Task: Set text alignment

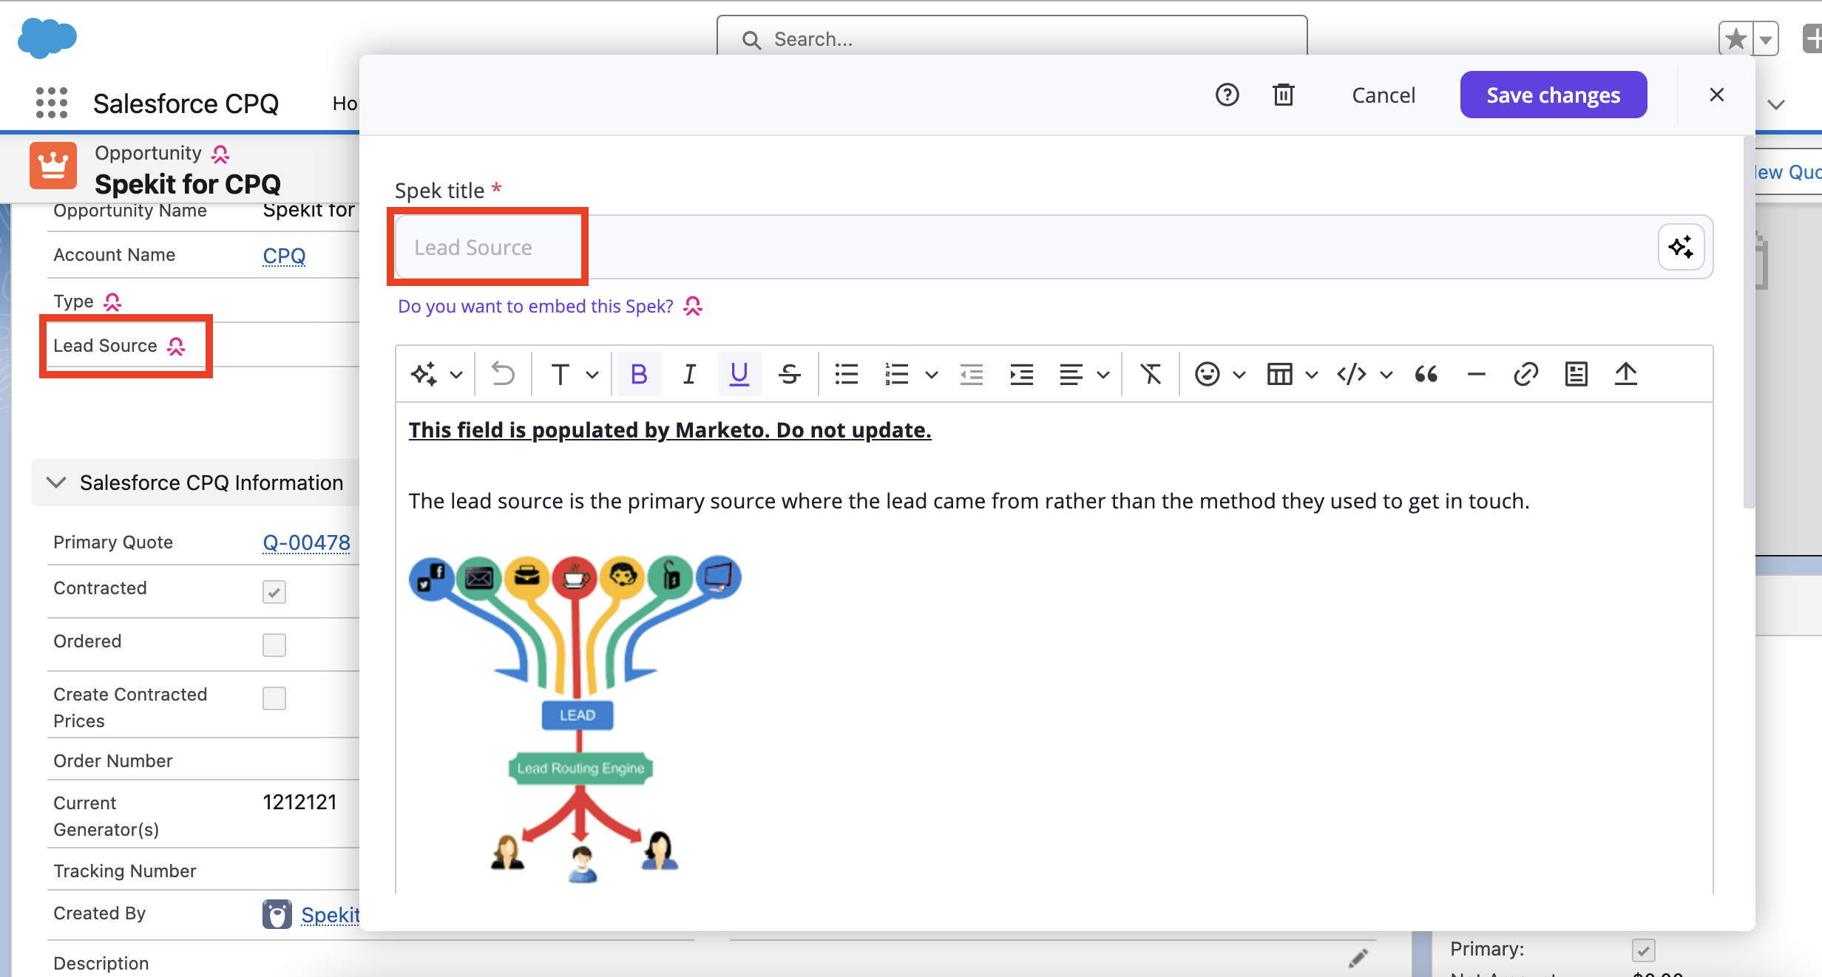Action: point(1071,374)
